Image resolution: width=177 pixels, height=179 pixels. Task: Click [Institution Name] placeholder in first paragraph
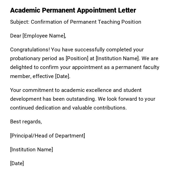[x=118, y=58]
